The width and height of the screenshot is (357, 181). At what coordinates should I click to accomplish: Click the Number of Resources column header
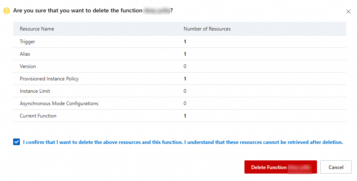pos(207,29)
